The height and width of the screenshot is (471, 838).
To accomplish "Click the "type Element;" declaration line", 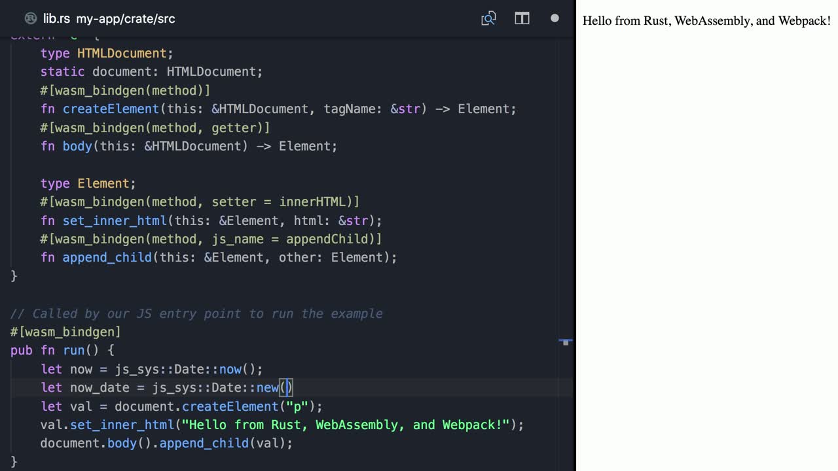I will (88, 183).
